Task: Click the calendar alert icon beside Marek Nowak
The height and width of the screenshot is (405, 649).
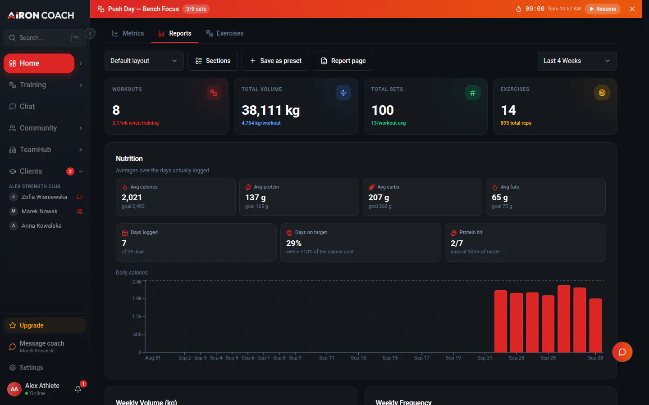Action: [80, 211]
